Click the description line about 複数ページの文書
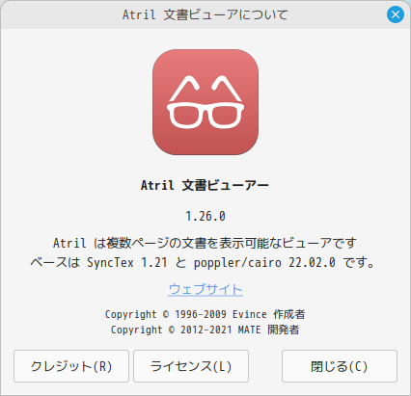Screen dimensions: 411x396 [x=205, y=243]
